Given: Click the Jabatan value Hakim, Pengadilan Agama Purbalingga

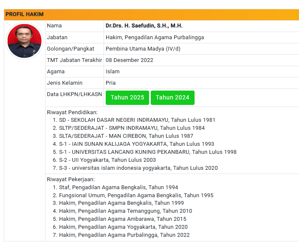Looking at the screenshot, I should pyautogui.click(x=155, y=37).
